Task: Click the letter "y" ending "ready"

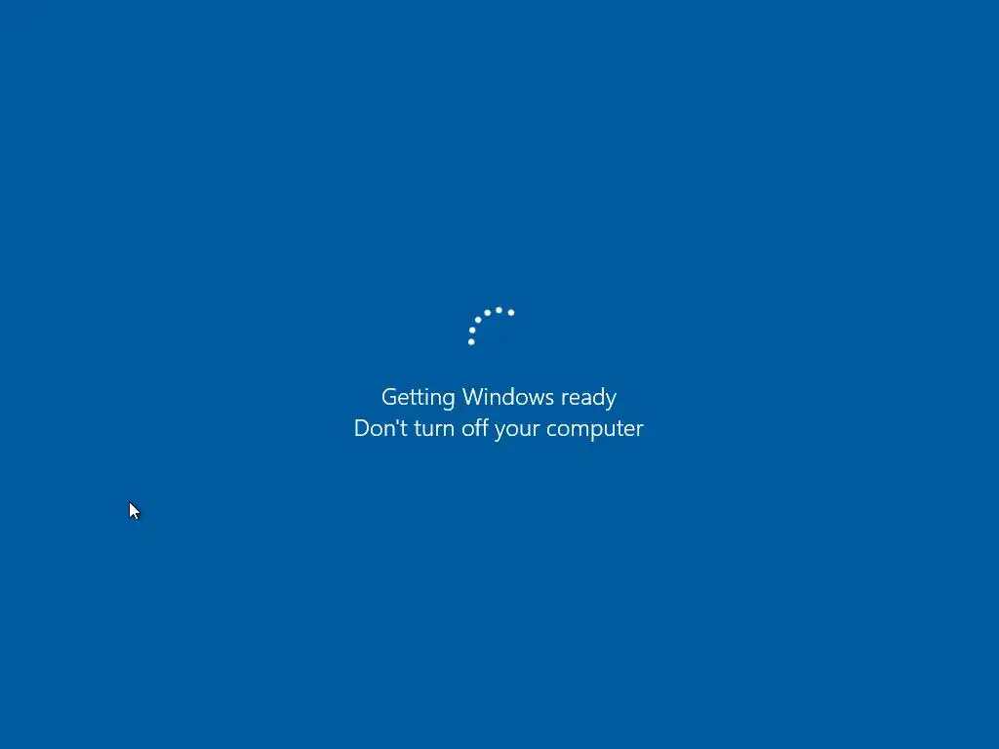Action: [x=611, y=401]
